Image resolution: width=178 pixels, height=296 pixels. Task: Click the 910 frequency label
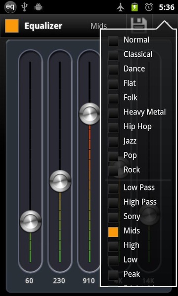[x=89, y=281]
